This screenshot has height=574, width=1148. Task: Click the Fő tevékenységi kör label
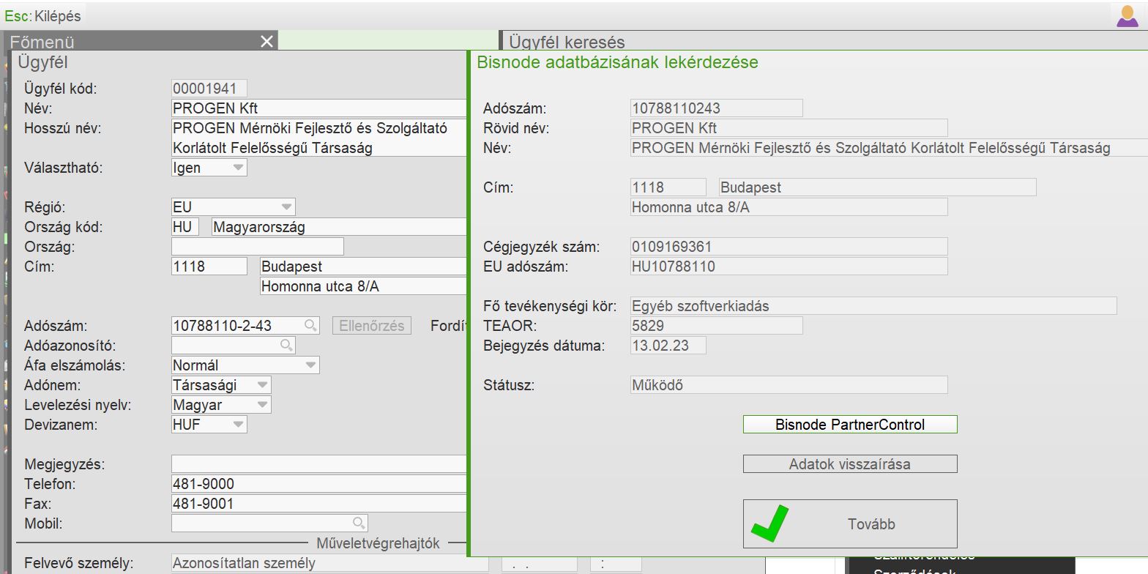pos(550,306)
